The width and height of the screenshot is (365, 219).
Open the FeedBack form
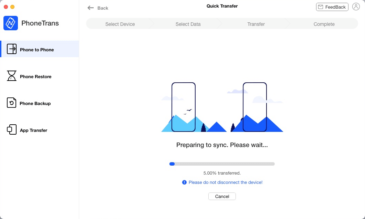click(x=332, y=7)
